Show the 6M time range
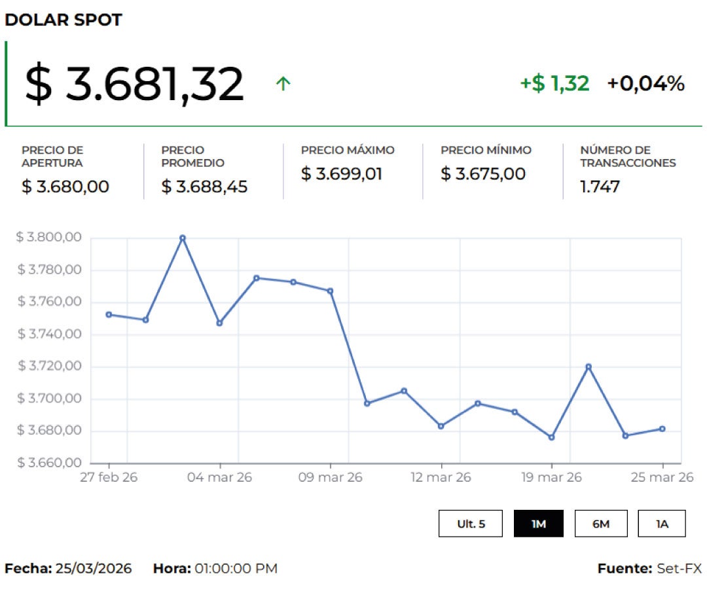 point(600,524)
